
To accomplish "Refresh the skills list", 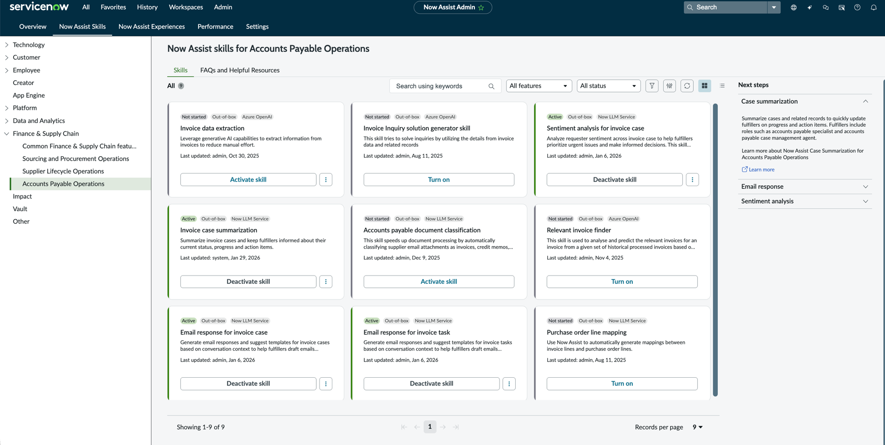I will pos(687,86).
